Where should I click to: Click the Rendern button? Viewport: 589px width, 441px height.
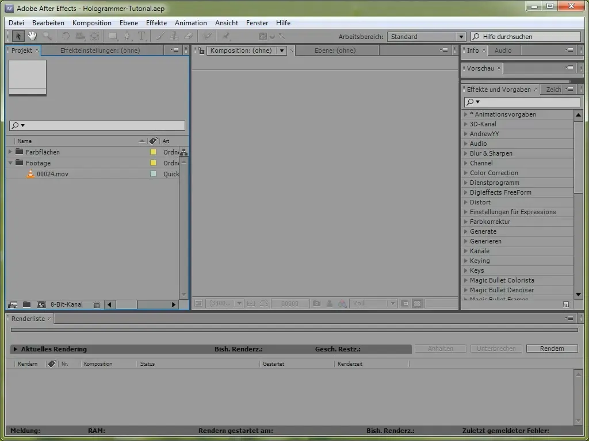tap(552, 349)
